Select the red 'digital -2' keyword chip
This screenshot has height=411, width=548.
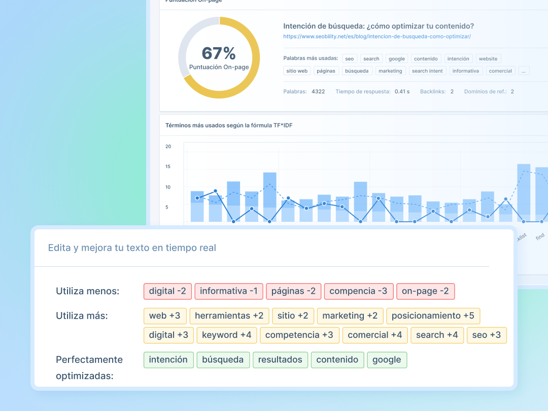coord(167,291)
